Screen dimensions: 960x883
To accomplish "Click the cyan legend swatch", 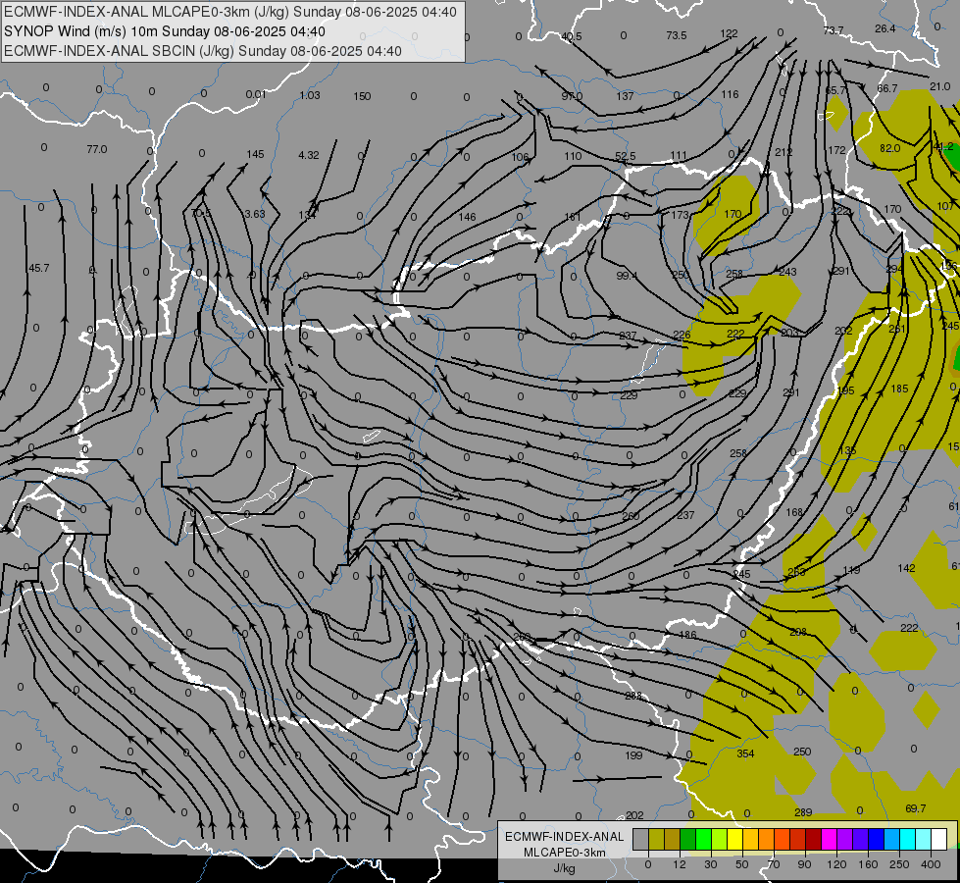I will point(908,839).
